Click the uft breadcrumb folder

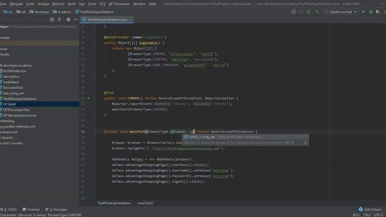pos(21,12)
